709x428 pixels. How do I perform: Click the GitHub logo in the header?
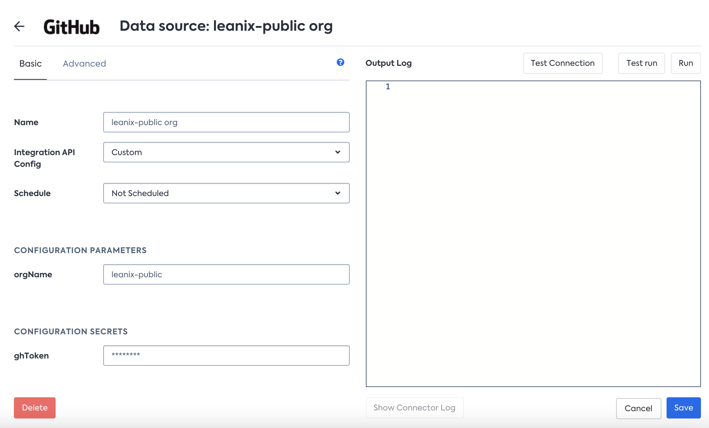[x=71, y=27]
